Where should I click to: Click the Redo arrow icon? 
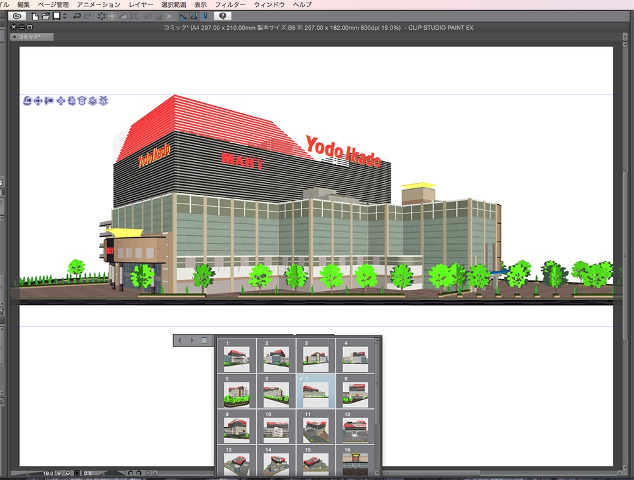point(87,16)
